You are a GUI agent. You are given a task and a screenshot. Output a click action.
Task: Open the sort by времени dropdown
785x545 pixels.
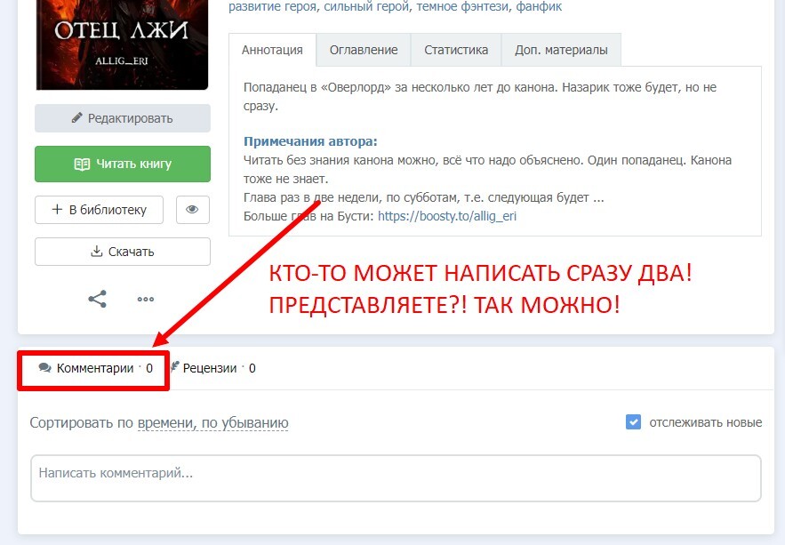tap(165, 423)
